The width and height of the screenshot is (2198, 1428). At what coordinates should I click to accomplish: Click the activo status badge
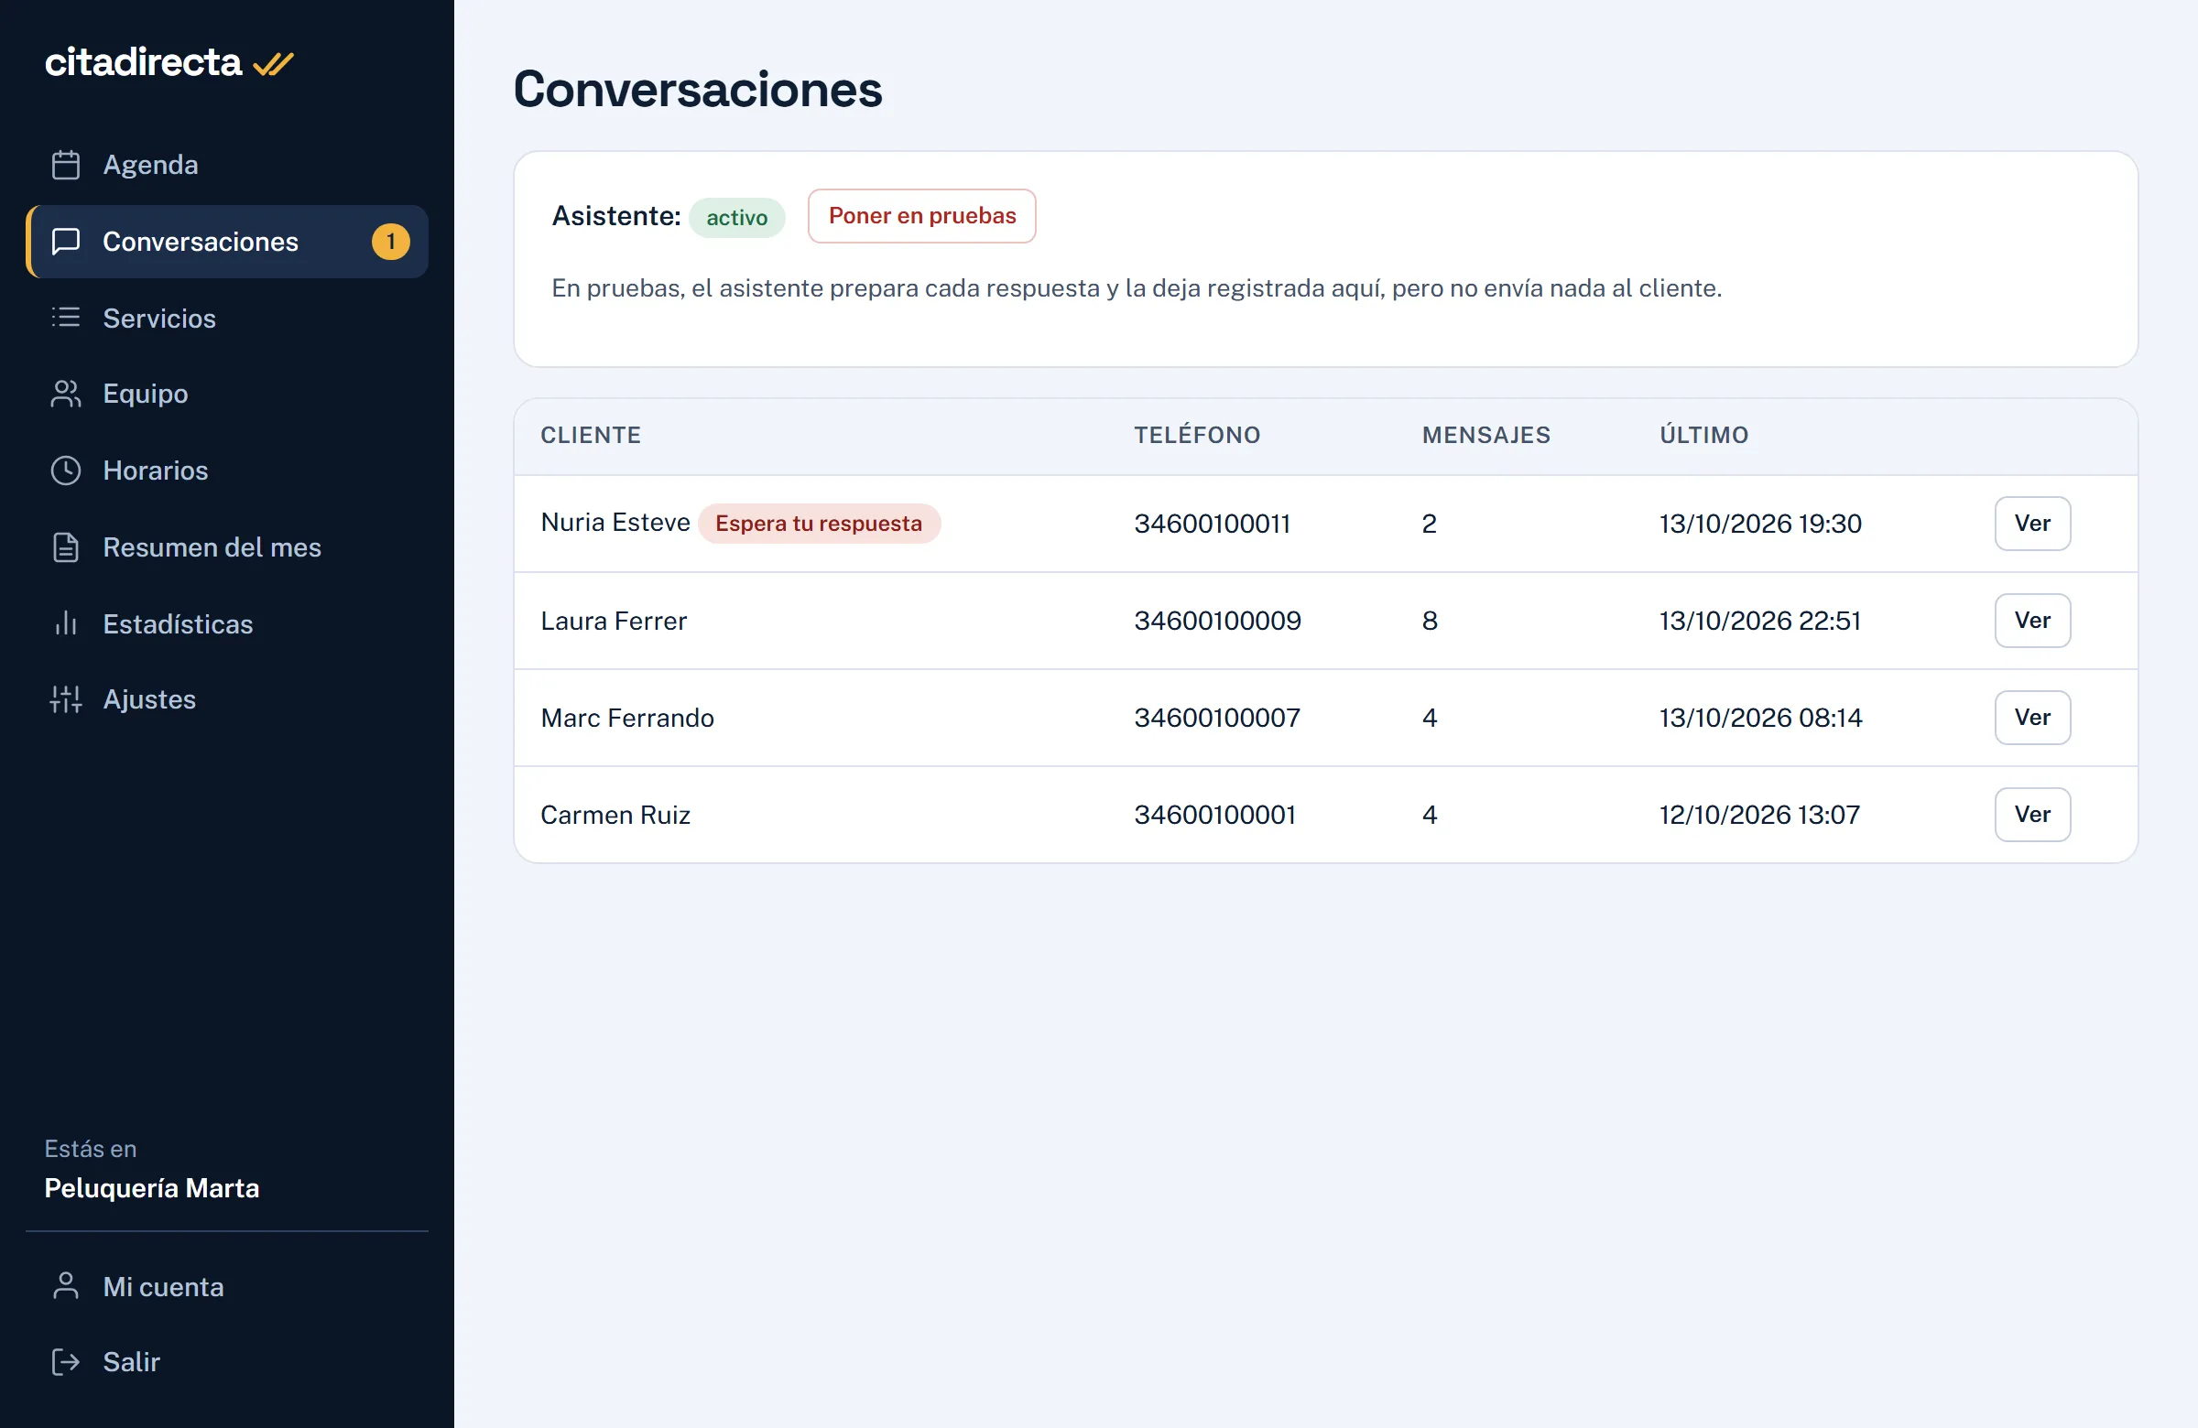[737, 218]
